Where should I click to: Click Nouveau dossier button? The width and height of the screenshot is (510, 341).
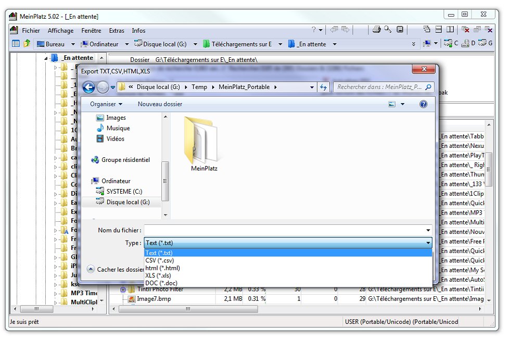(160, 104)
